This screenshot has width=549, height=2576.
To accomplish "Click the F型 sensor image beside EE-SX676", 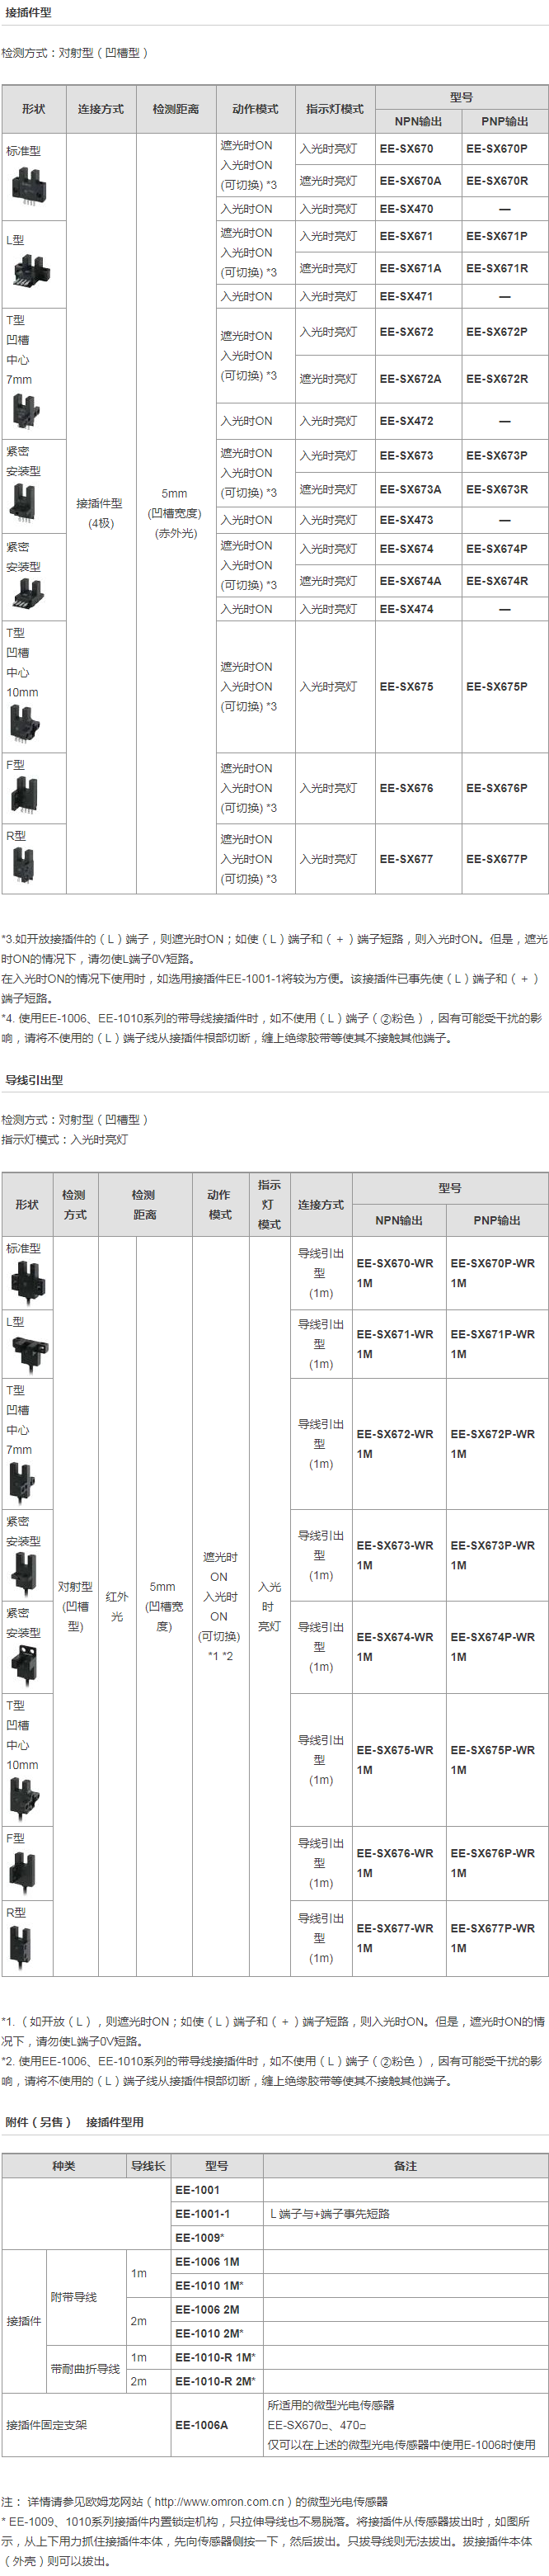I will pyautogui.click(x=23, y=795).
